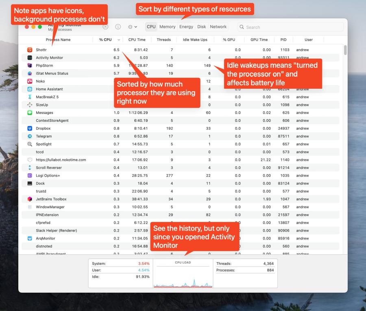Viewport: 366px width, 311px height.
Task: Click inside the Search input field
Action: 291,27
